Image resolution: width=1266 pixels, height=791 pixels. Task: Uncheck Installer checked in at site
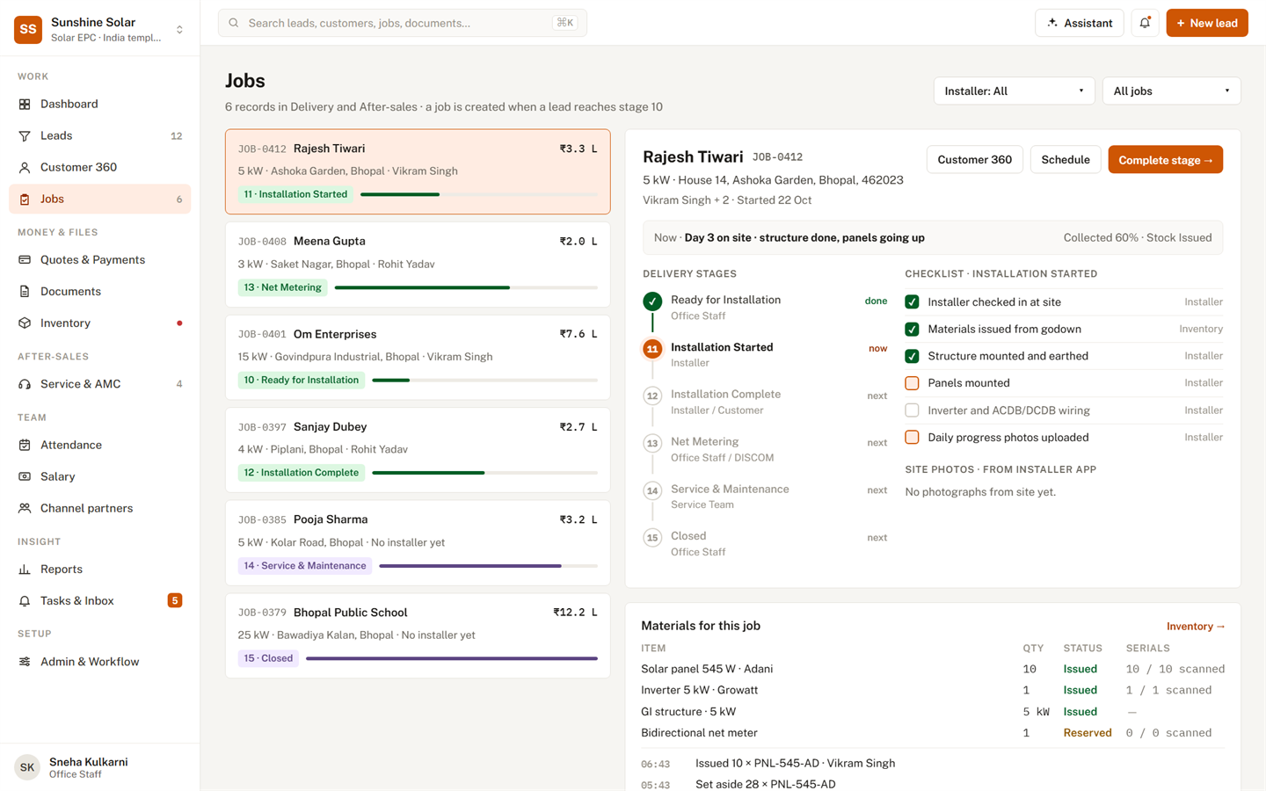912,301
